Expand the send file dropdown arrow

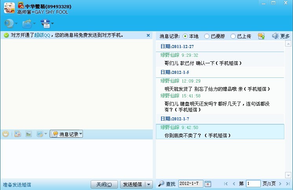[34, 23]
